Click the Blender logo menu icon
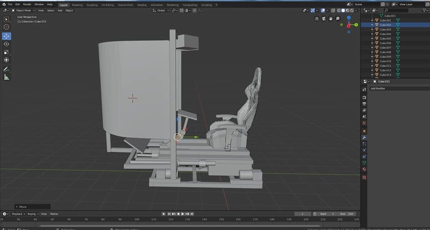430x230 pixels. (4, 5)
